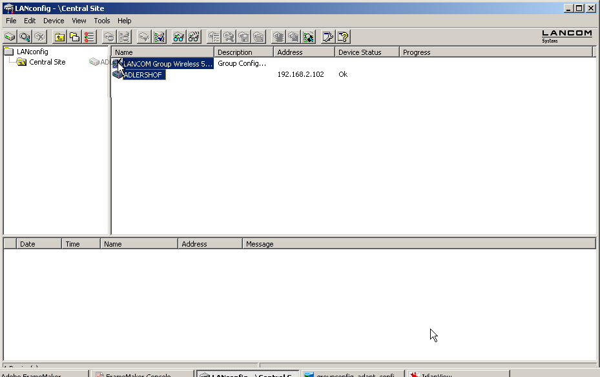Click the checkmark toolbar icon
The image size is (600, 377).
(159, 37)
